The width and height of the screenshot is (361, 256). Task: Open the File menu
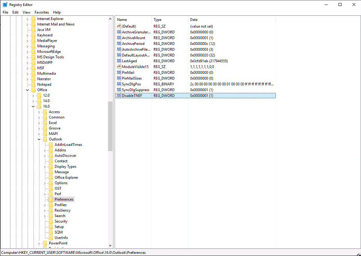tap(5, 12)
